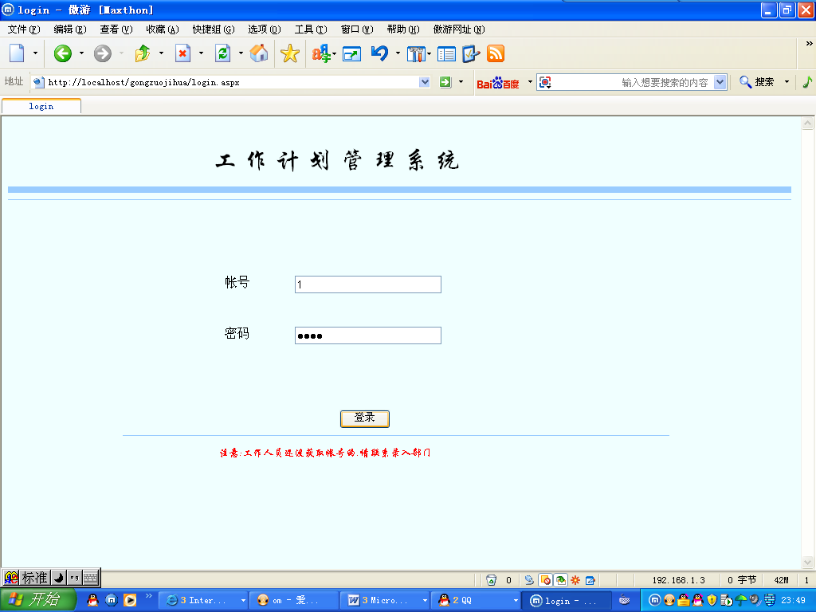This screenshot has height=612, width=816.
Task: Expand the 搜索 button dropdown arrow
Action: click(x=787, y=82)
